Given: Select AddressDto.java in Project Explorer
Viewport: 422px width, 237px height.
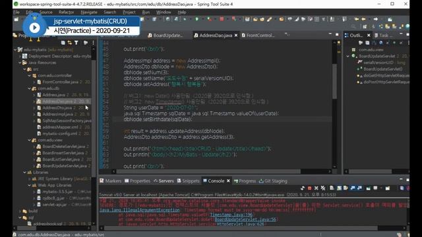Looking at the screenshot, I should point(57,108).
